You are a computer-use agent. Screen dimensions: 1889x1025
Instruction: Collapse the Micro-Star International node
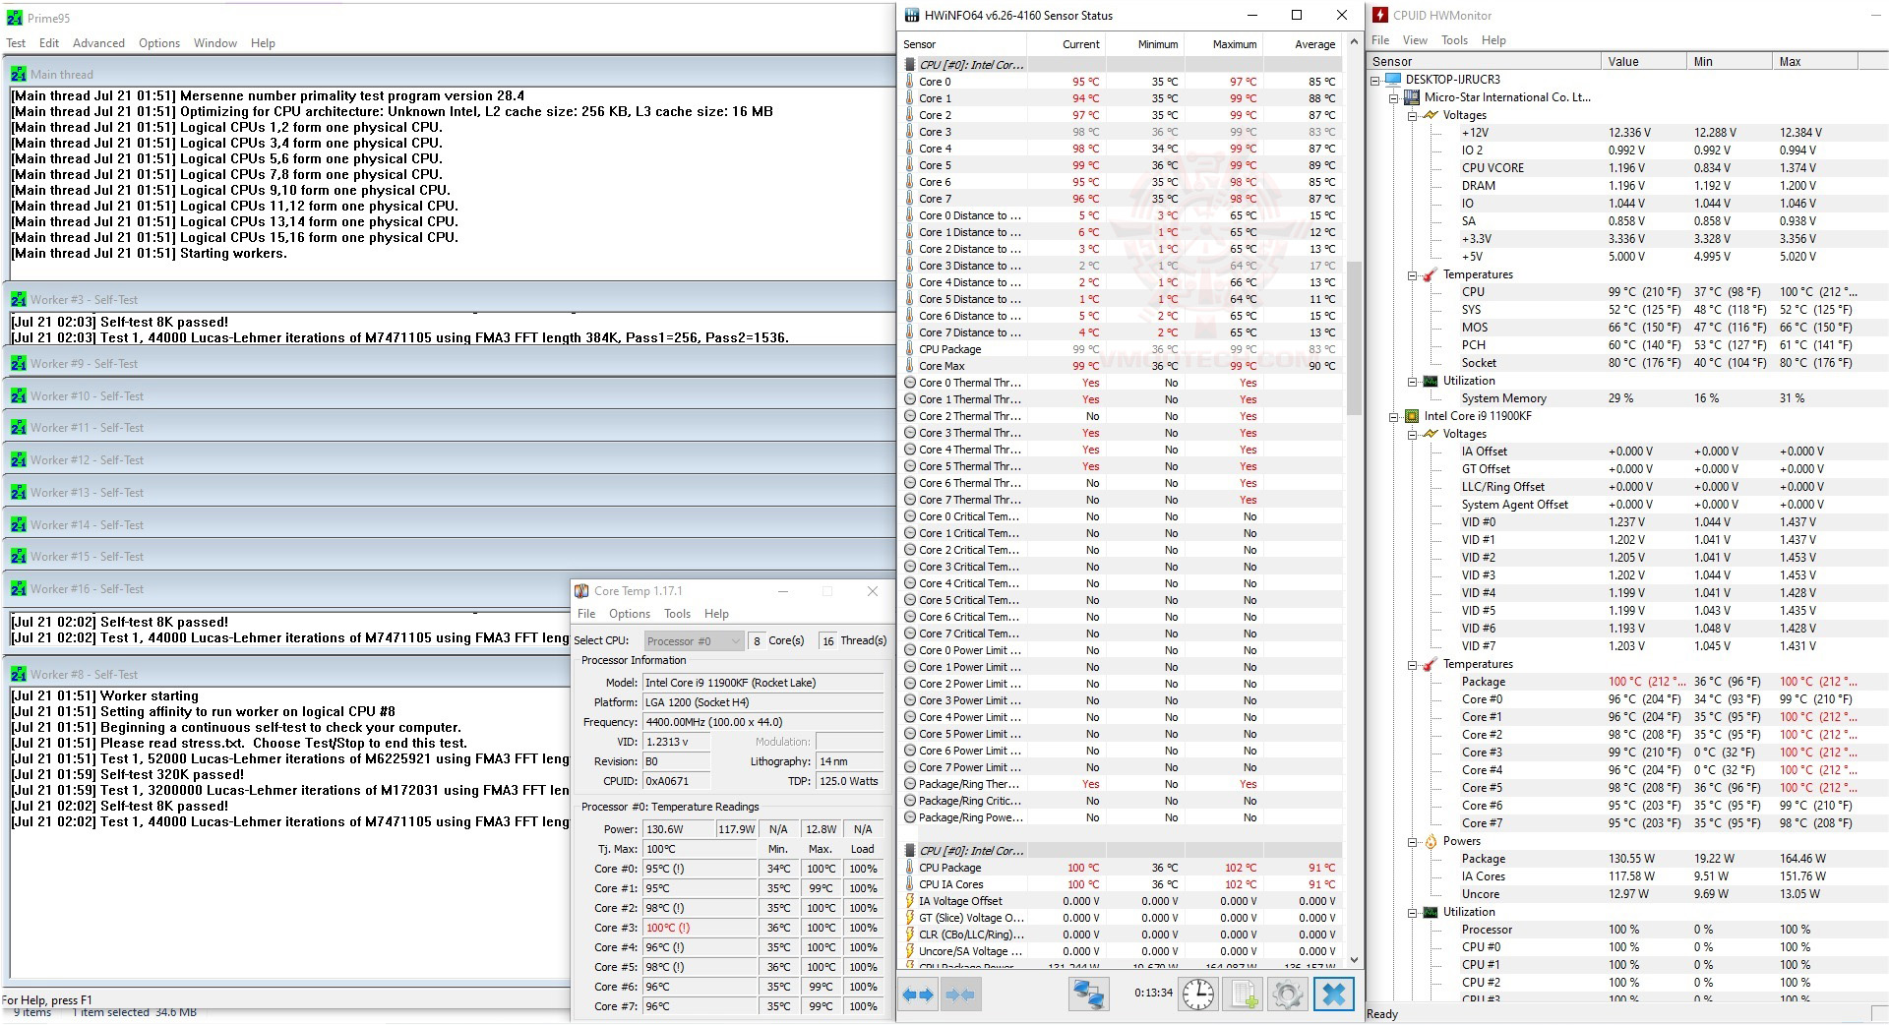click(x=1394, y=98)
